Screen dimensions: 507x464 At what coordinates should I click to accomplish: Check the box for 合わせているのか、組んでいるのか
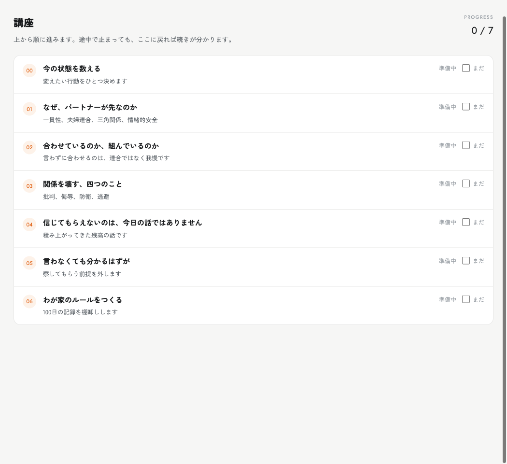click(465, 145)
